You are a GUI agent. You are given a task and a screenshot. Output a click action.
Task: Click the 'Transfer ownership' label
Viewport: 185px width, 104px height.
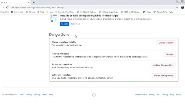[60, 54]
